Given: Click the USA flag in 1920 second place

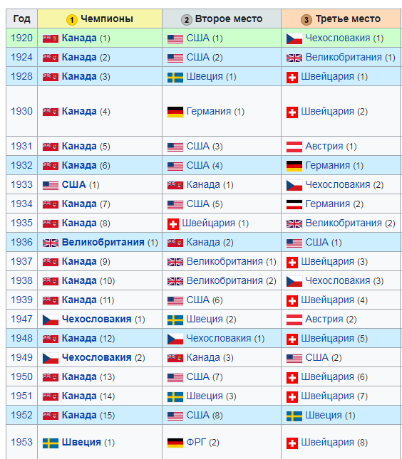Looking at the screenshot, I should [175, 38].
